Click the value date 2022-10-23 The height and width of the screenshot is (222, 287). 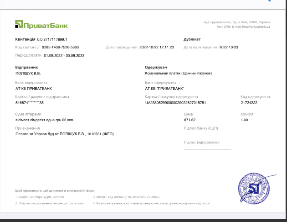coord(229,47)
